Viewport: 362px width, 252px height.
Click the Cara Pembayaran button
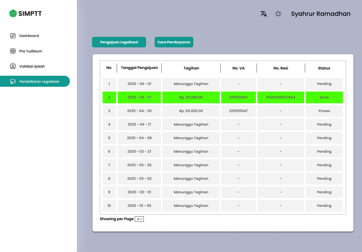pos(174,42)
